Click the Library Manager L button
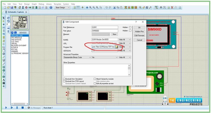Viewport: 211px width, 113px height. tap(15, 33)
